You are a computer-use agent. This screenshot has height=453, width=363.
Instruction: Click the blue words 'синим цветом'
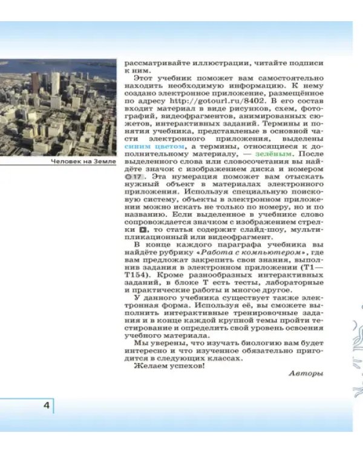pyautogui.click(x=154, y=146)
